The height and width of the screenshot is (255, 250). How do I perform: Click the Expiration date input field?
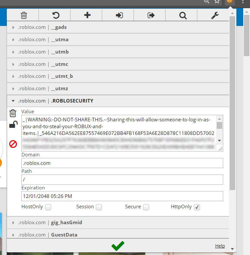click(x=122, y=196)
